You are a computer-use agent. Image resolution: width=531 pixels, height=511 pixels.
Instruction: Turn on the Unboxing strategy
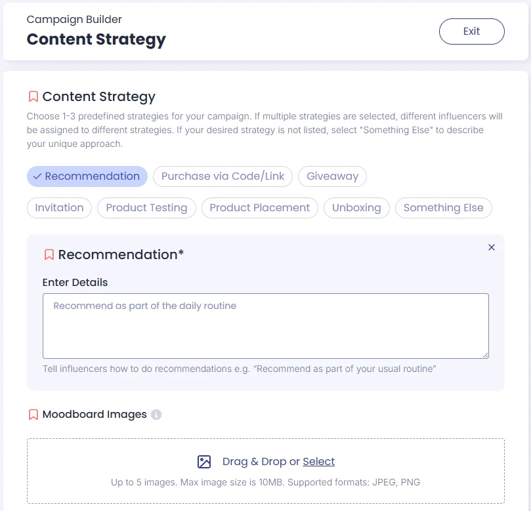point(356,208)
